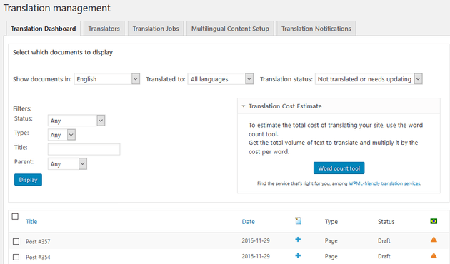The image size is (450, 264).
Task: Click the warning triangle for Post #354
Action: (434, 255)
